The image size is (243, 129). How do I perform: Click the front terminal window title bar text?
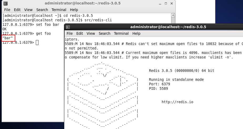pyautogui.click(x=168, y=27)
